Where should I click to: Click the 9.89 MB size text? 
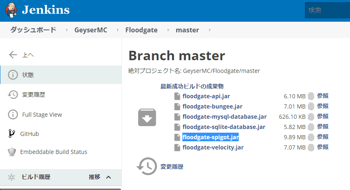click(x=295, y=137)
